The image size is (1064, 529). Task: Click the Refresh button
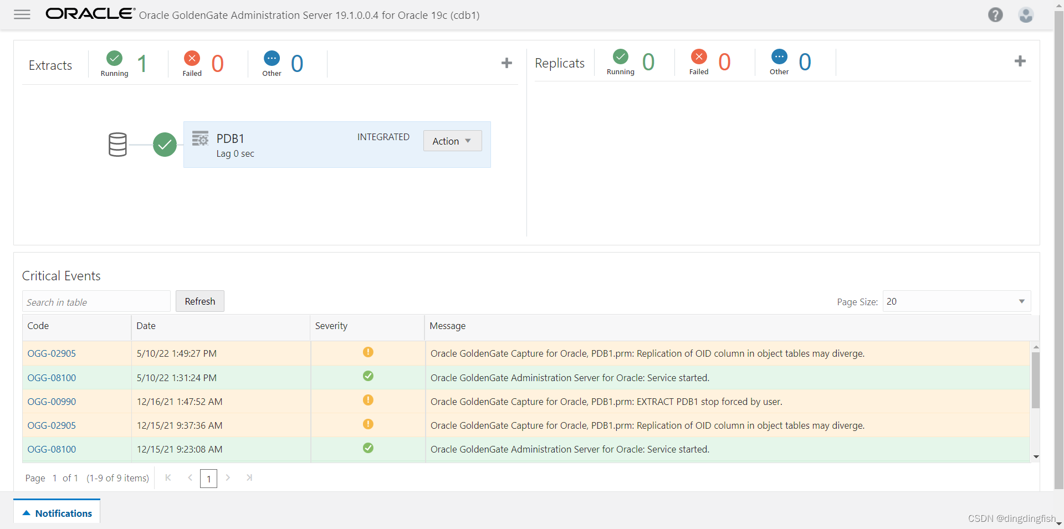click(x=200, y=301)
